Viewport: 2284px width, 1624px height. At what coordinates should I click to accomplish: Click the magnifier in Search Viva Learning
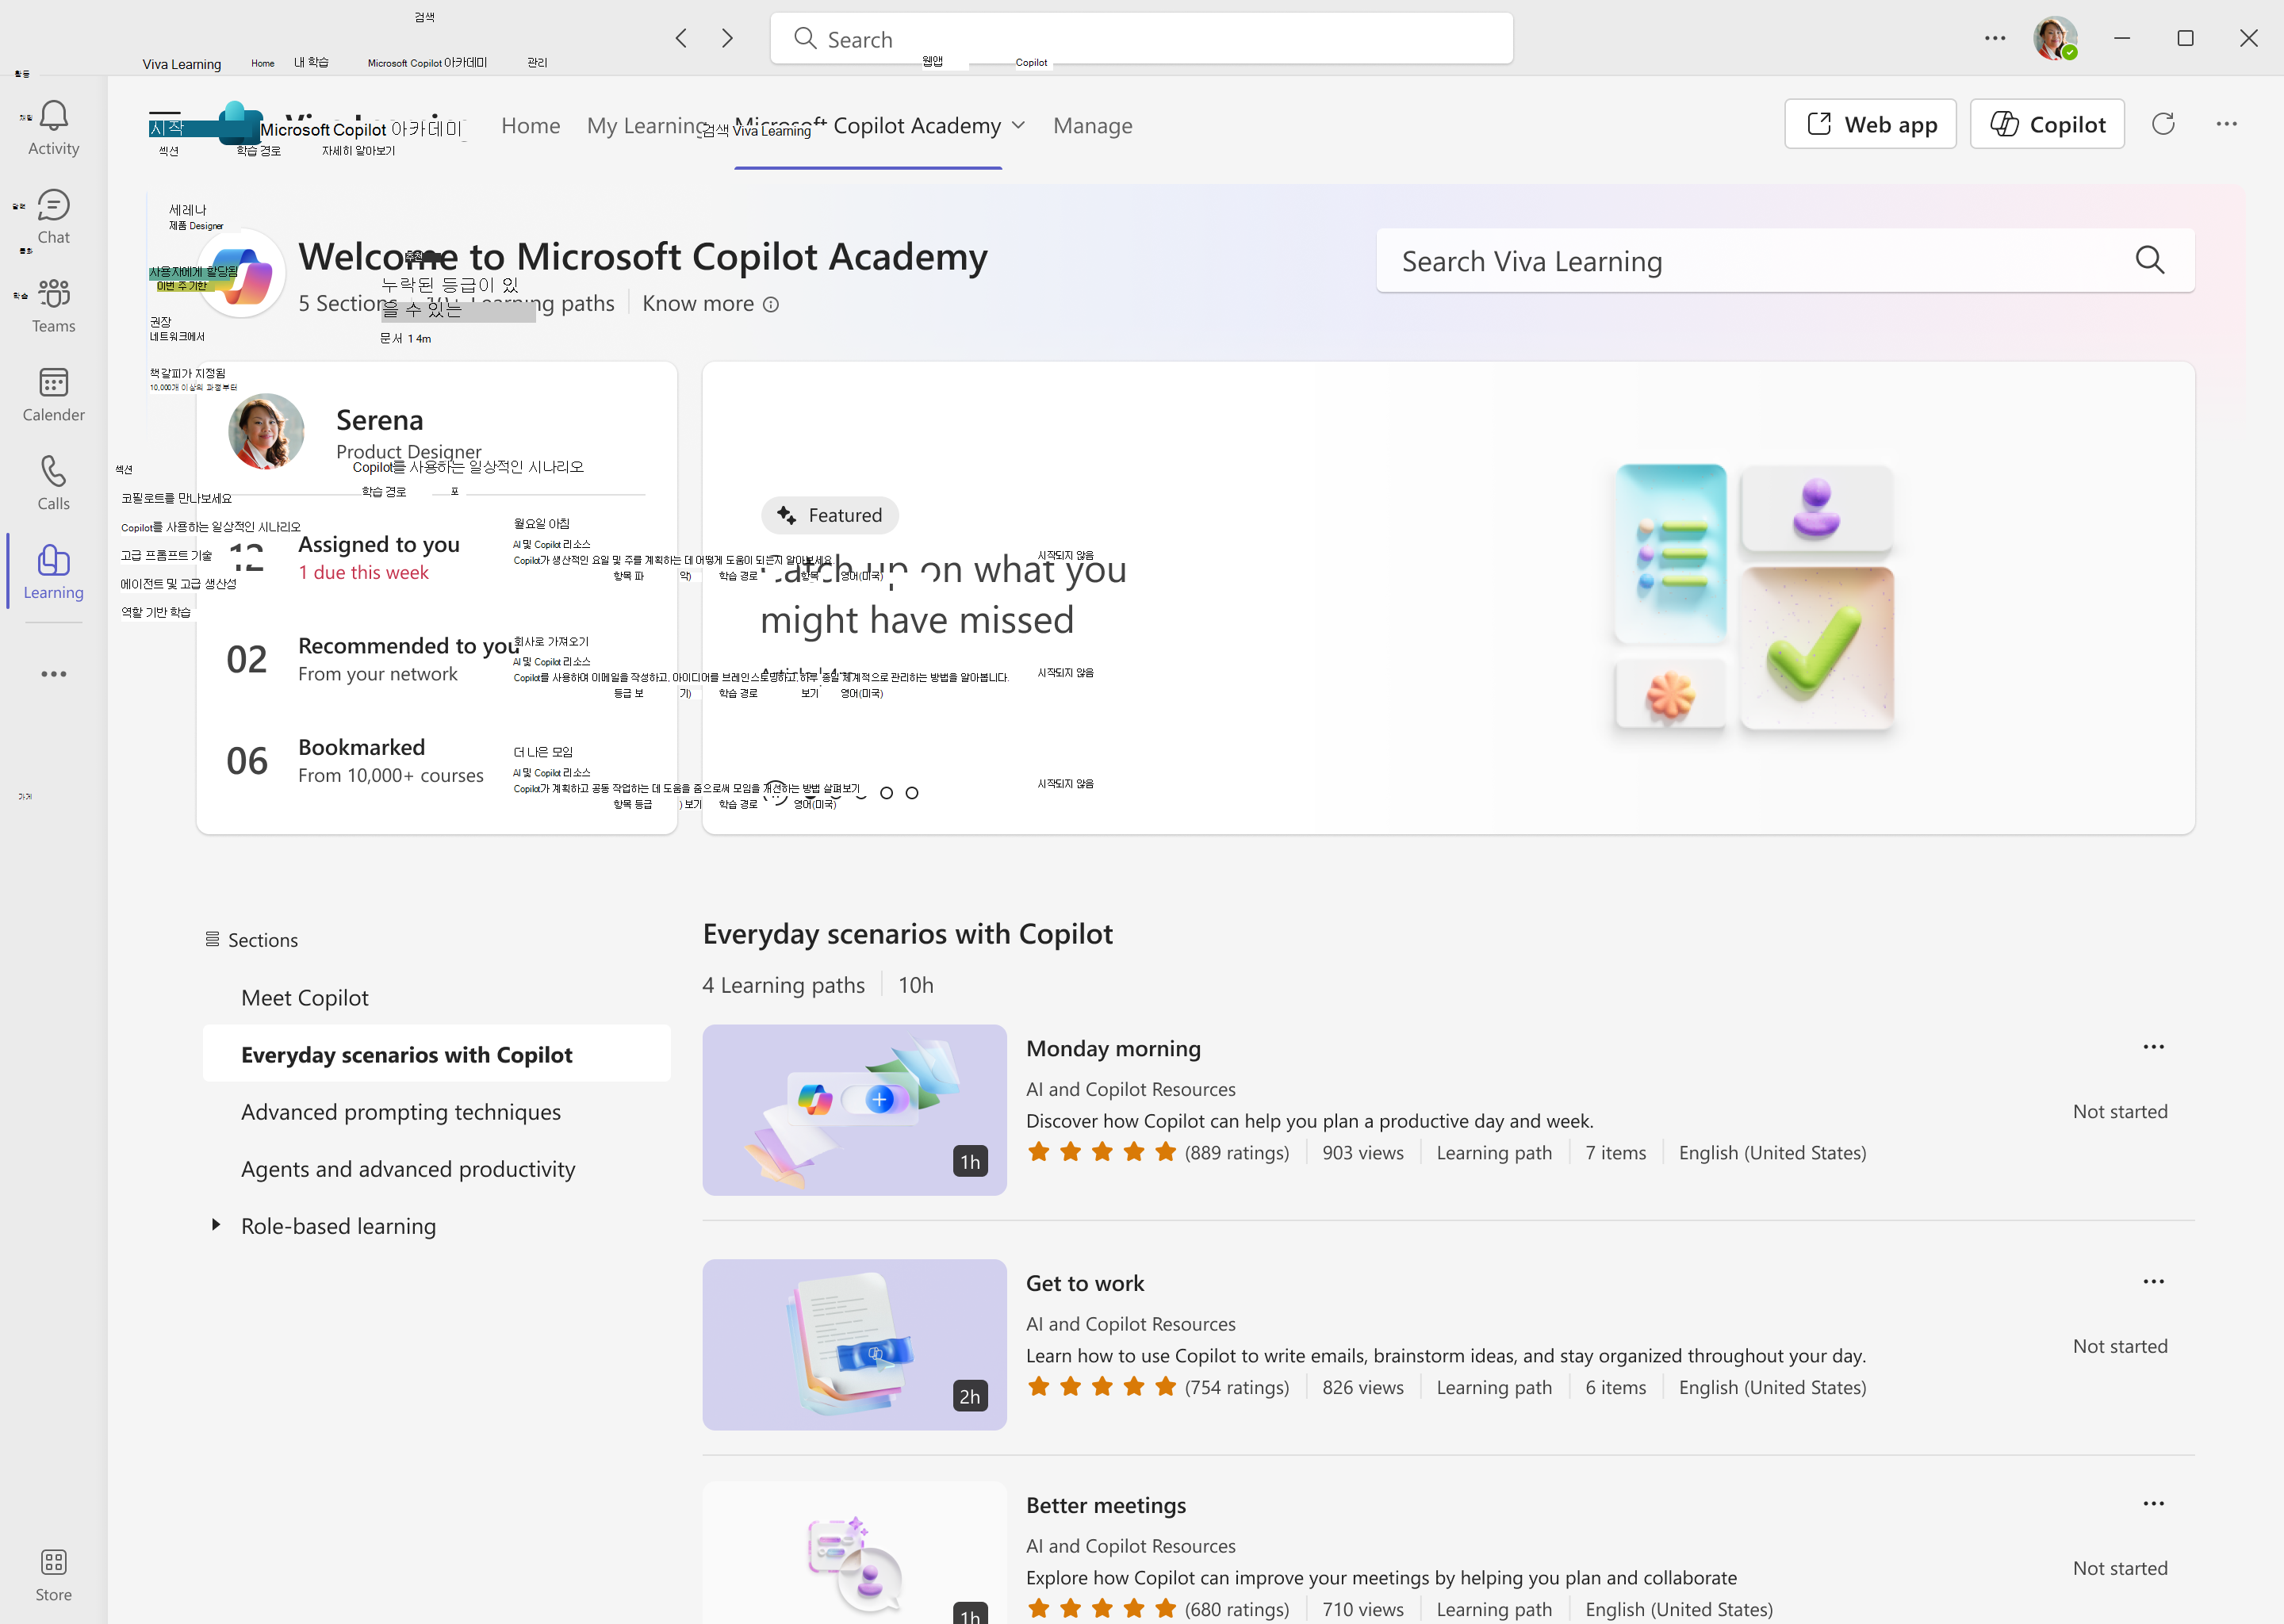click(2150, 260)
